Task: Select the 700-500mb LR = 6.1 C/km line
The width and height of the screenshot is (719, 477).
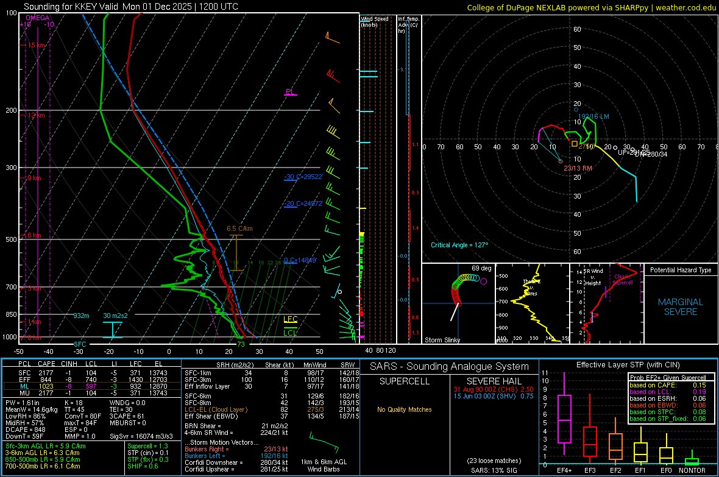Action: (x=42, y=466)
